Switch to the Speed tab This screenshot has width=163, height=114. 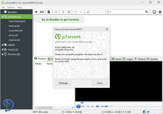(117, 59)
